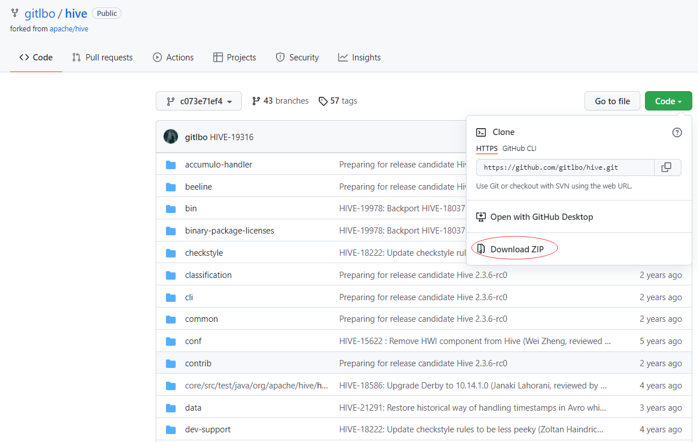Open the core/src/test/java/org/apache/hive folder
Viewport: 698px width, 442px height.
click(257, 386)
